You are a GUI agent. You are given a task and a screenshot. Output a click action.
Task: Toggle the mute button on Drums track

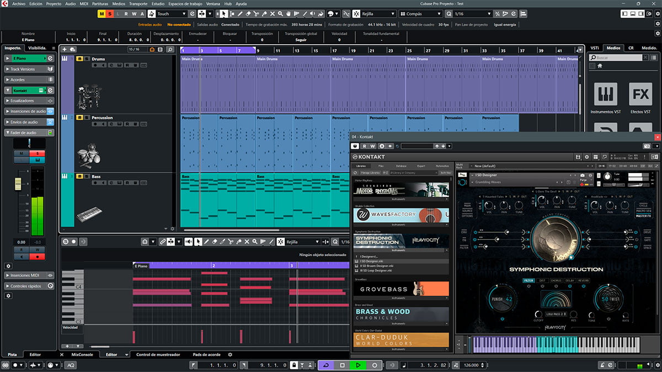click(79, 59)
